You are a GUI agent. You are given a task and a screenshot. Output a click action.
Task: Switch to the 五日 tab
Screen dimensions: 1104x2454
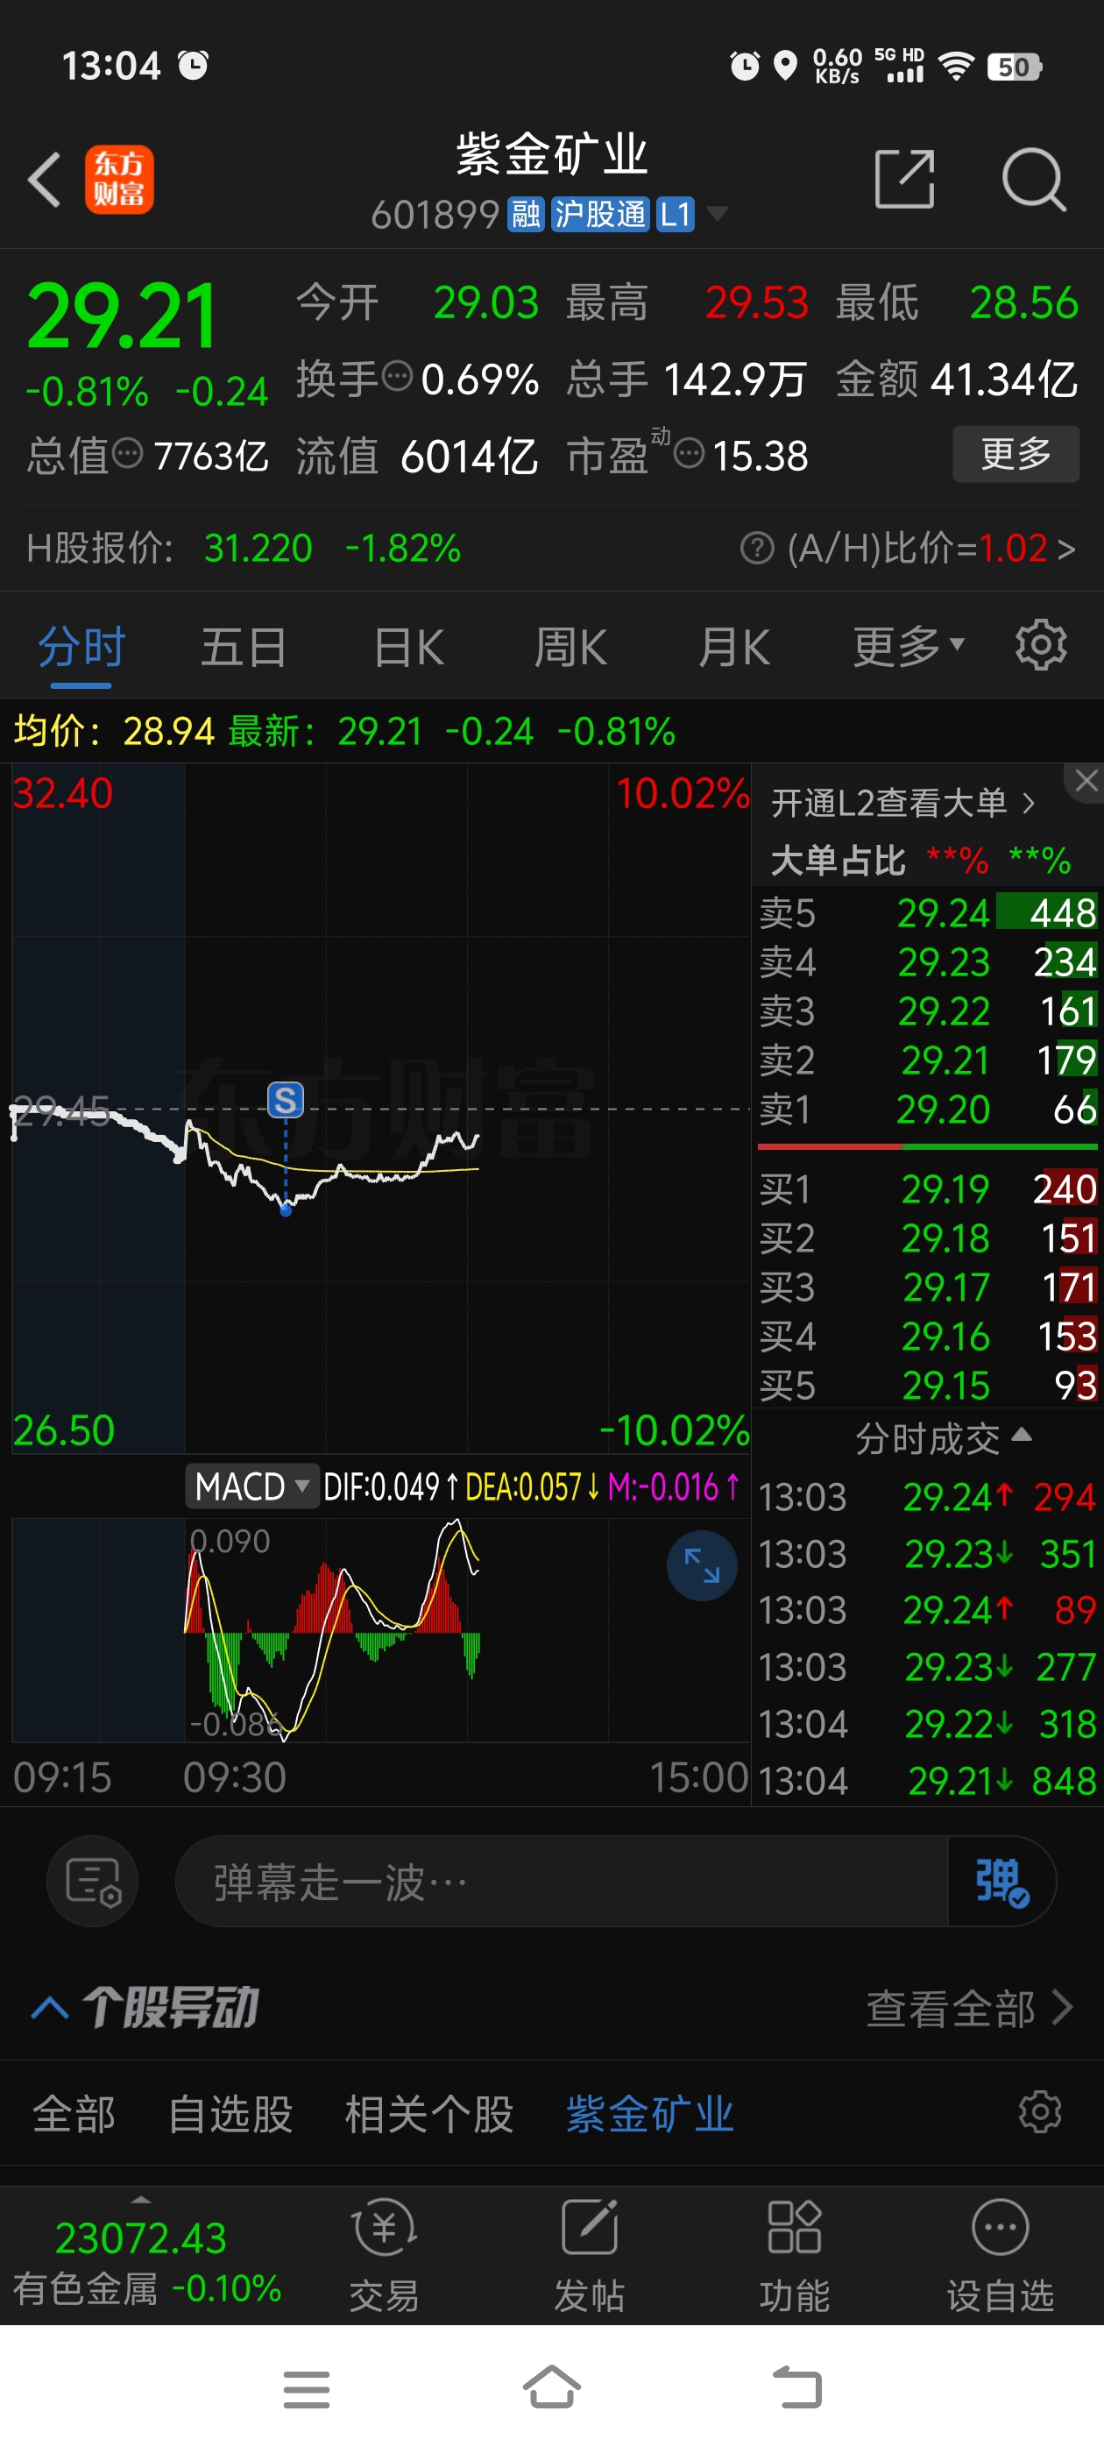(x=244, y=648)
